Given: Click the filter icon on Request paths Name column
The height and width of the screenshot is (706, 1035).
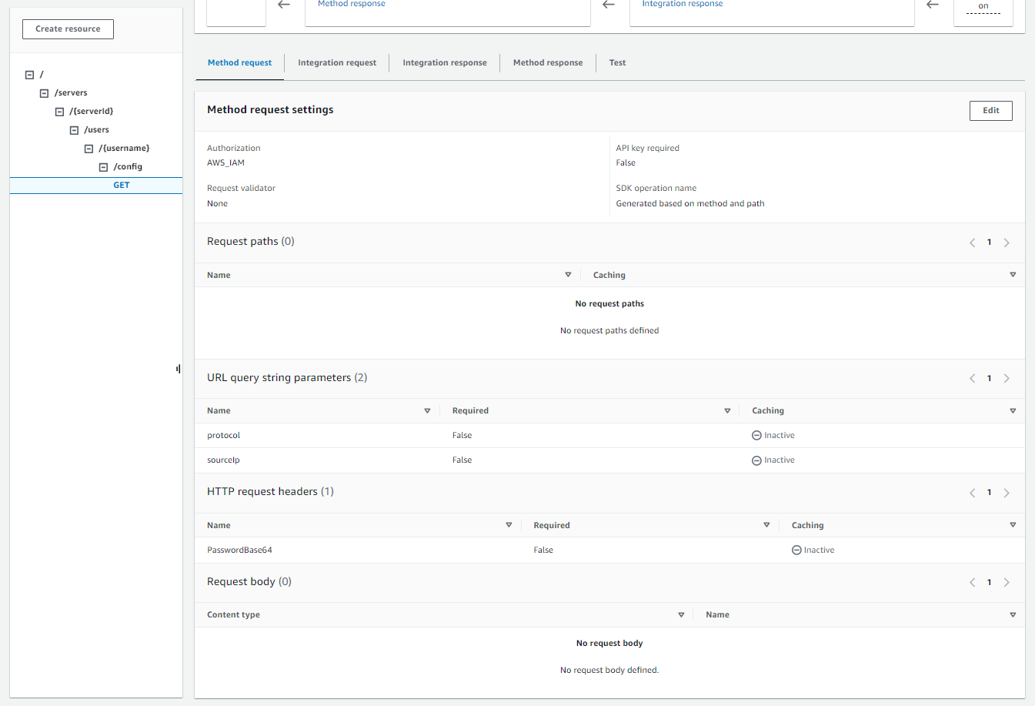Looking at the screenshot, I should [568, 275].
